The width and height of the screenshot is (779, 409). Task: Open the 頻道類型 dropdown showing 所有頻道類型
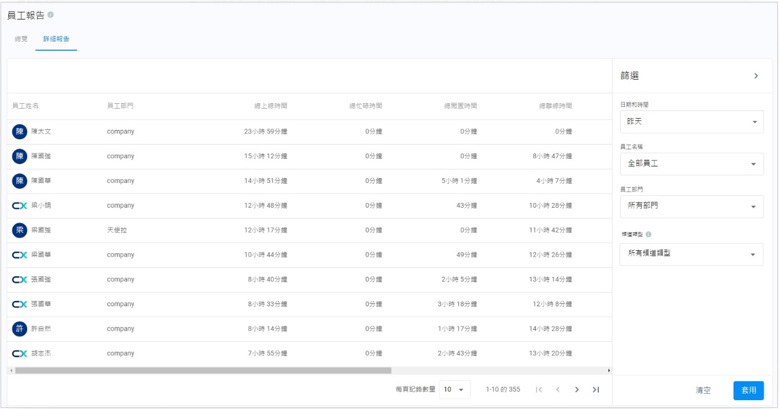[692, 254]
